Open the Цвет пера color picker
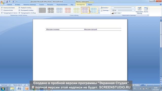The width and height of the screenshot is (162, 91). pyautogui.click(x=117, y=13)
